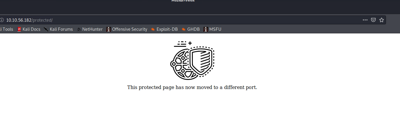Open the NetHunter bookmark
This screenshot has width=400, height=130.
[x=90, y=29]
